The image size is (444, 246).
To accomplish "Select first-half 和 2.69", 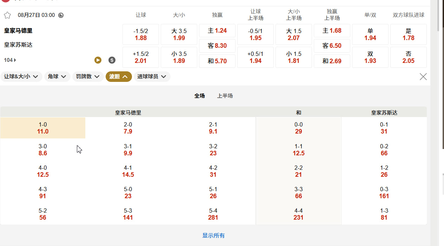I will (x=332, y=61).
